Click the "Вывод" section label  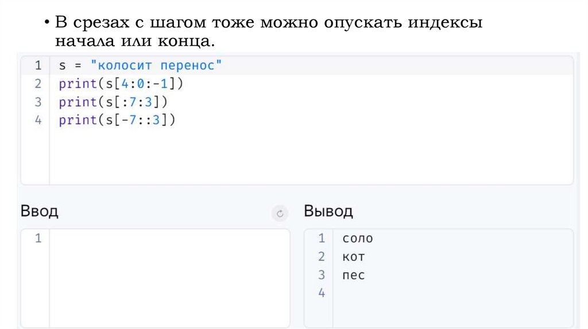[x=328, y=211]
